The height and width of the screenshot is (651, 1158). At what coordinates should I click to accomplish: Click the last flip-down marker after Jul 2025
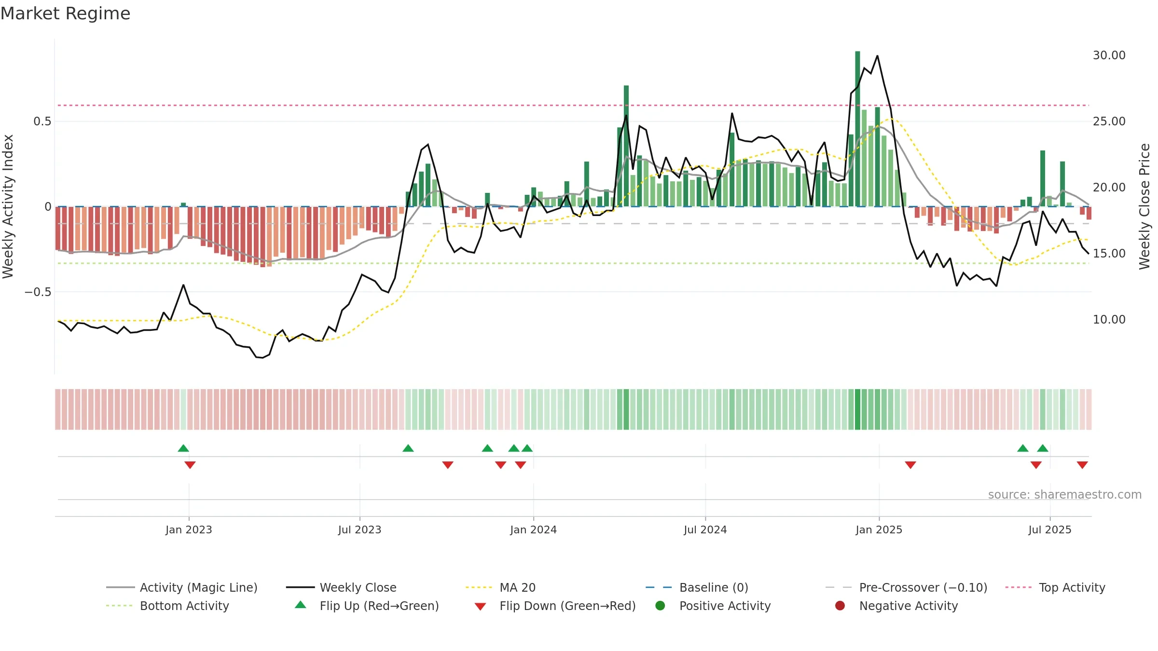tap(1082, 465)
